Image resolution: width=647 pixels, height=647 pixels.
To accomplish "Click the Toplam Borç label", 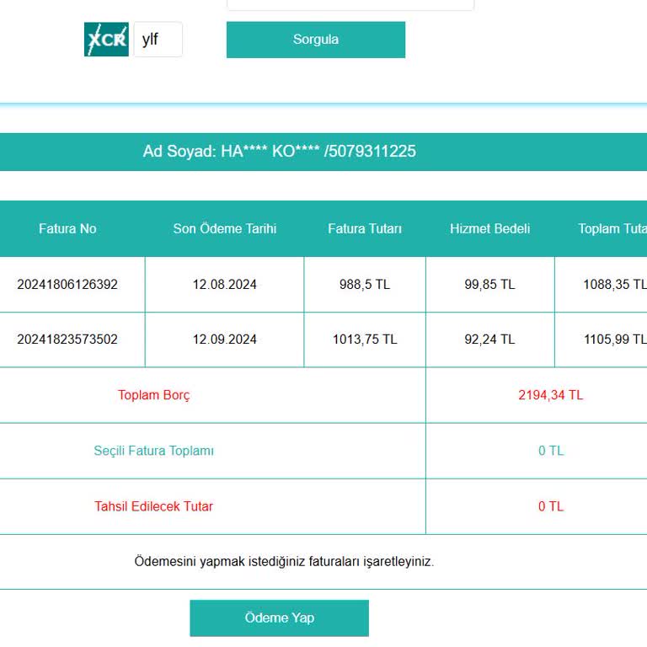I will tap(154, 395).
